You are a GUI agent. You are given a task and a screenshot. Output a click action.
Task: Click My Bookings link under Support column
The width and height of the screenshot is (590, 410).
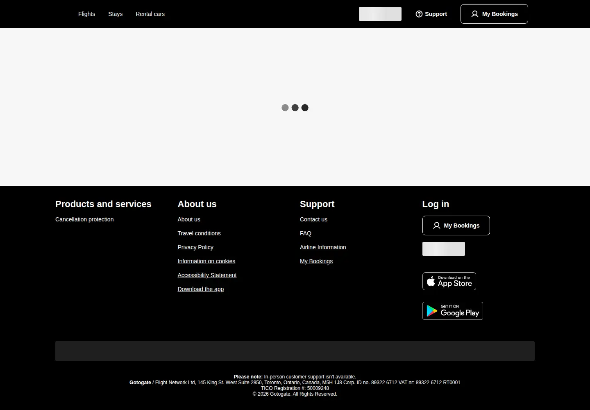coord(316,261)
